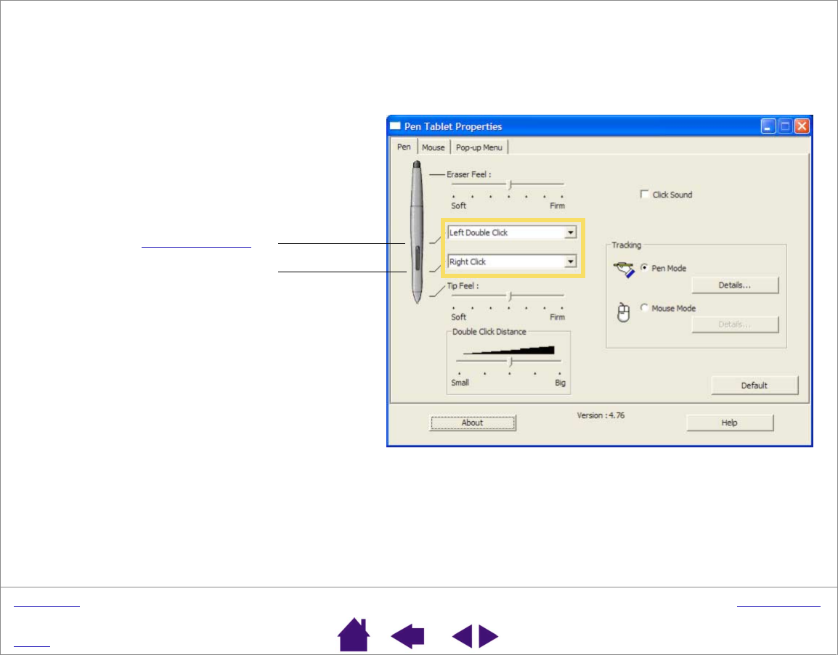The width and height of the screenshot is (838, 655).
Task: Click the About button
Action: tap(473, 423)
